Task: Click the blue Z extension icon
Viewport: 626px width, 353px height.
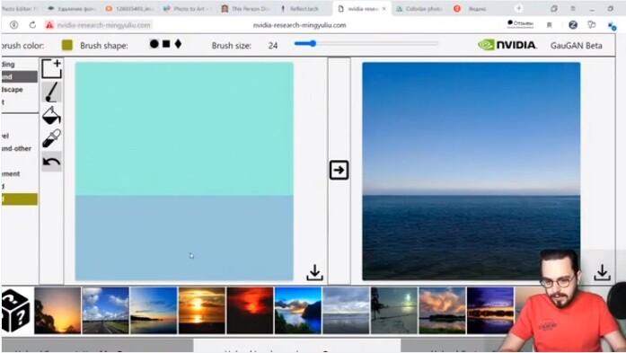Action: point(573,25)
